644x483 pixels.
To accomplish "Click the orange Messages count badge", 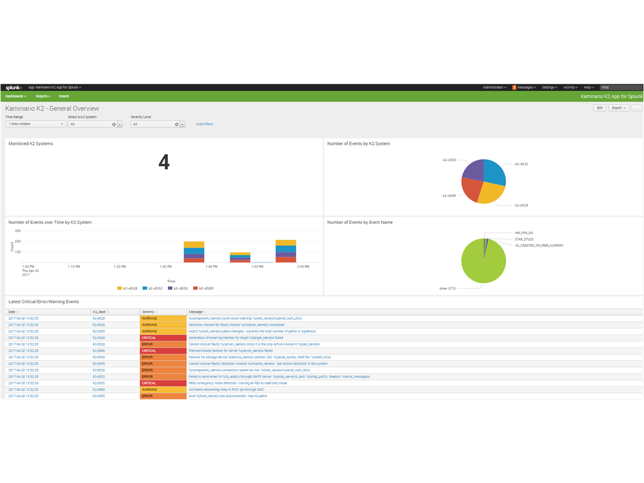I will [514, 87].
